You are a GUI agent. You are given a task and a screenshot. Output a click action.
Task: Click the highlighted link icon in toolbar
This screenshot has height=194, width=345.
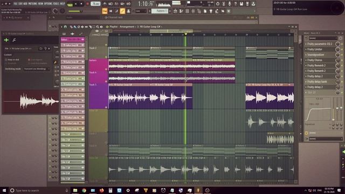tap(122, 11)
